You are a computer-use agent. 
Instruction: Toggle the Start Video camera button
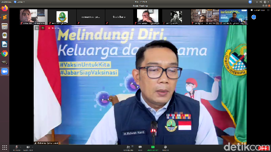(28, 148)
